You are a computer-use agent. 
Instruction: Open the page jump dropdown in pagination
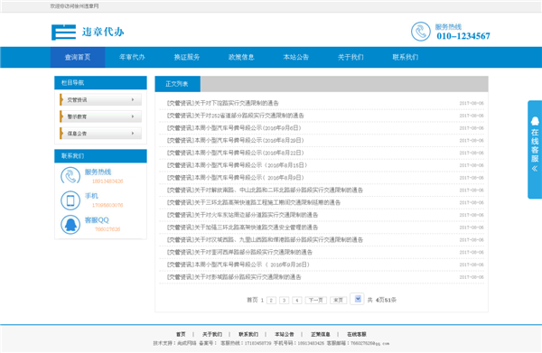[357, 299]
